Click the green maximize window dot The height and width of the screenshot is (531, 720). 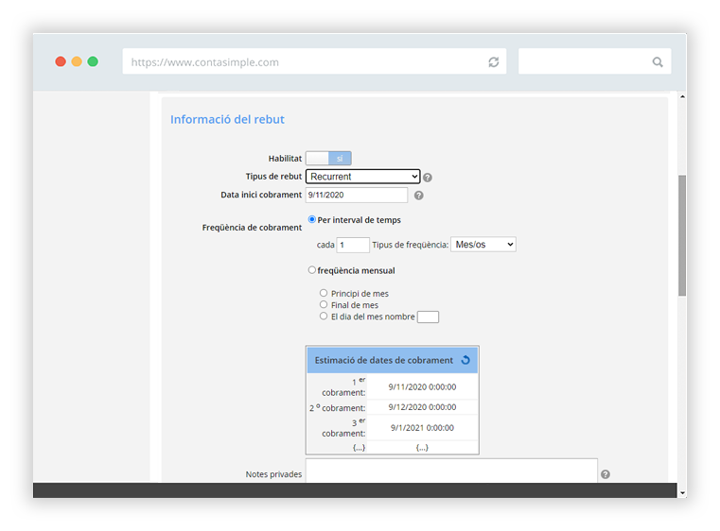(x=93, y=61)
